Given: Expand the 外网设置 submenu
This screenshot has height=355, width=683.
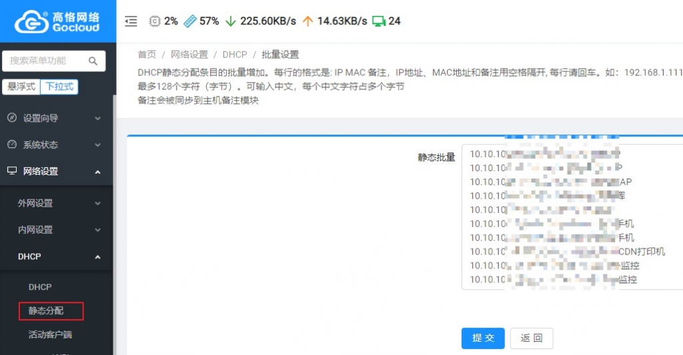Looking at the screenshot, I should [59, 203].
